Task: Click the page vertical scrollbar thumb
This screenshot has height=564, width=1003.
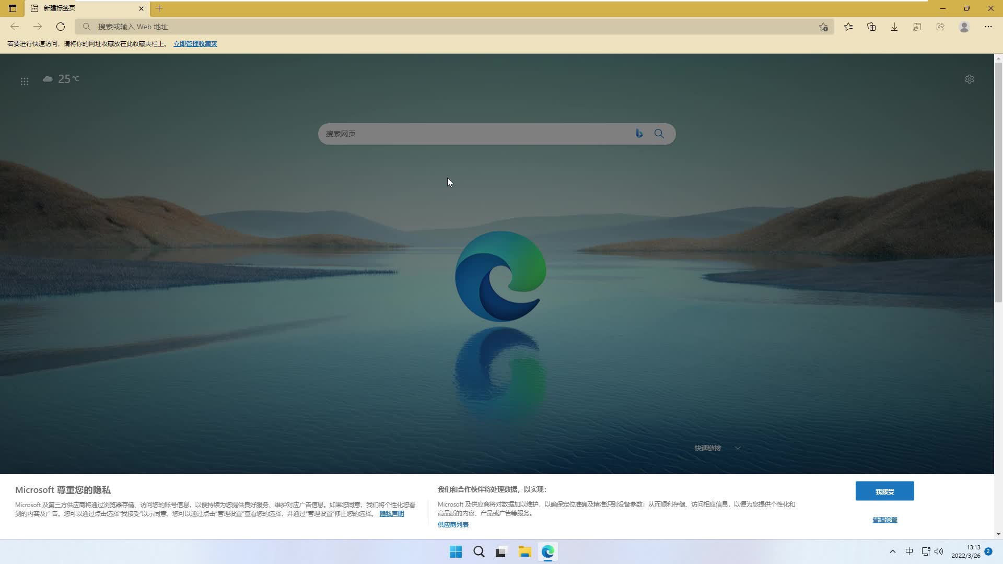Action: pos(998,183)
